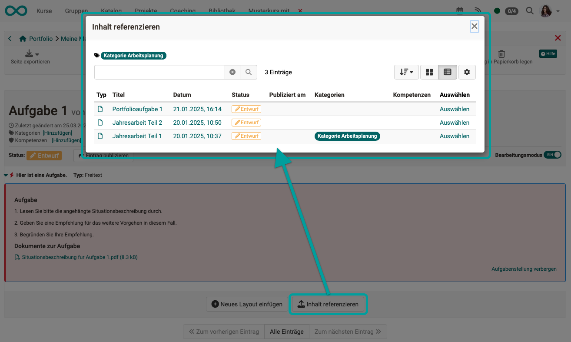Open the settings gear in the reference dialog
Image resolution: width=571 pixels, height=342 pixels.
(467, 72)
